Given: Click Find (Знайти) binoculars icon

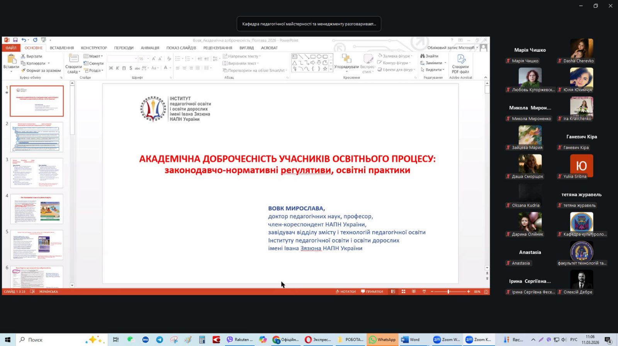Looking at the screenshot, I should pyautogui.click(x=423, y=56).
